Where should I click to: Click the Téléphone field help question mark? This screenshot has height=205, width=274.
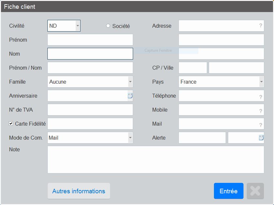coord(260,97)
